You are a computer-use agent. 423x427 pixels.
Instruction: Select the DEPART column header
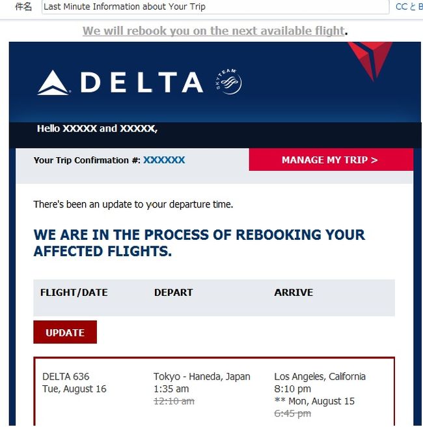click(174, 293)
